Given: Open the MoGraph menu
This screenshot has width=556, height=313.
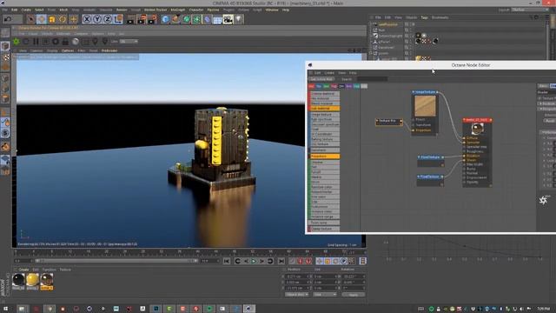Looking at the screenshot, I should click(177, 10).
